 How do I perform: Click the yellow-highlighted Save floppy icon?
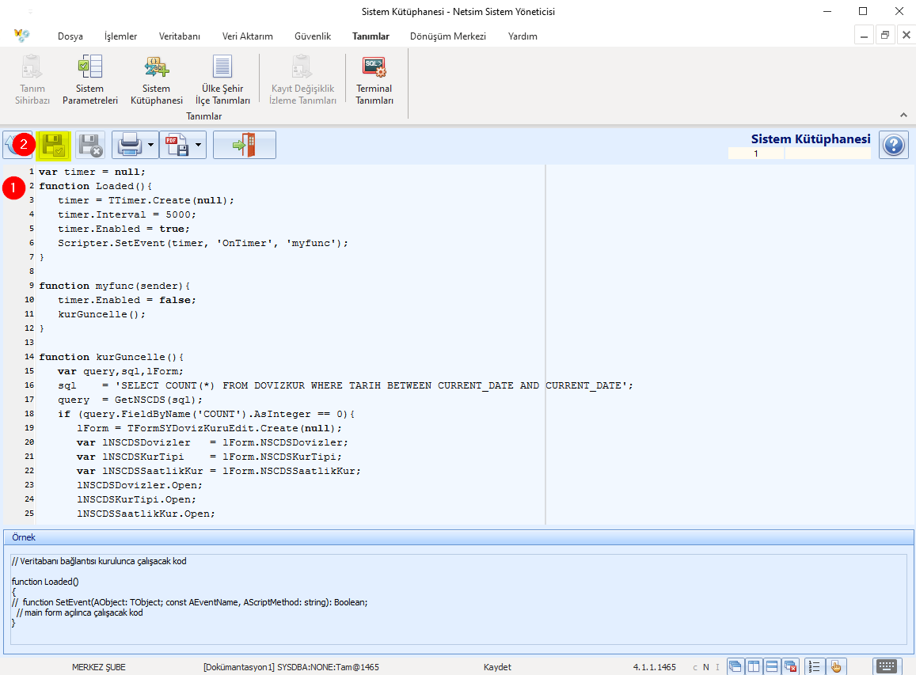coord(53,146)
